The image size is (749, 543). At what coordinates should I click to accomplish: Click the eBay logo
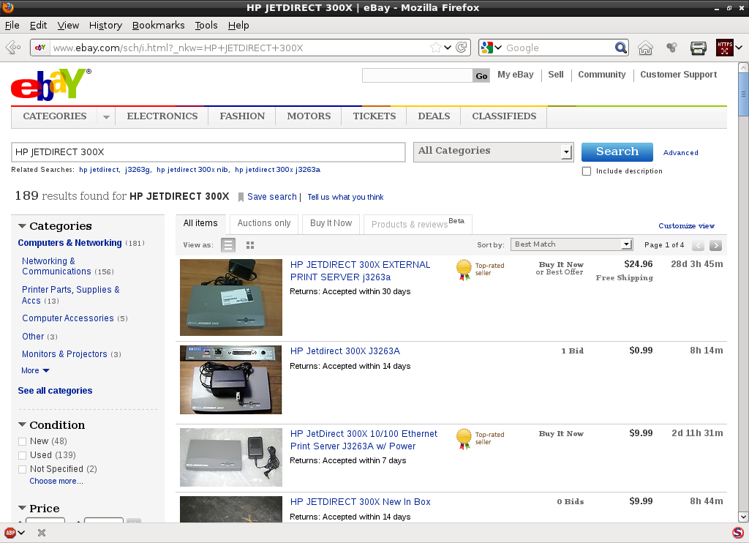(50, 84)
